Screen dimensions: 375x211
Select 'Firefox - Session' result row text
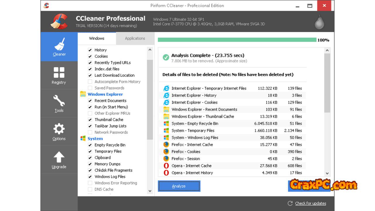186,159
